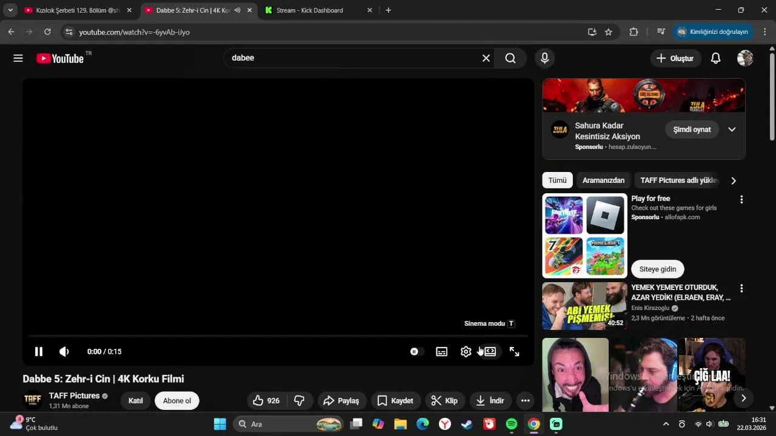Select the Aramanızdan filter chip
Image resolution: width=776 pixels, height=436 pixels.
603,180
